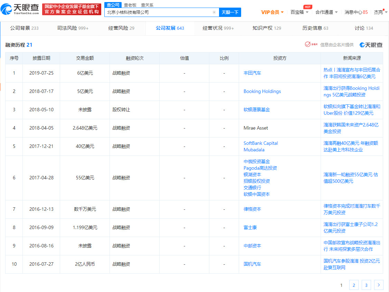
Task: Click the date cell 2017-04-28
Action: click(x=41, y=178)
